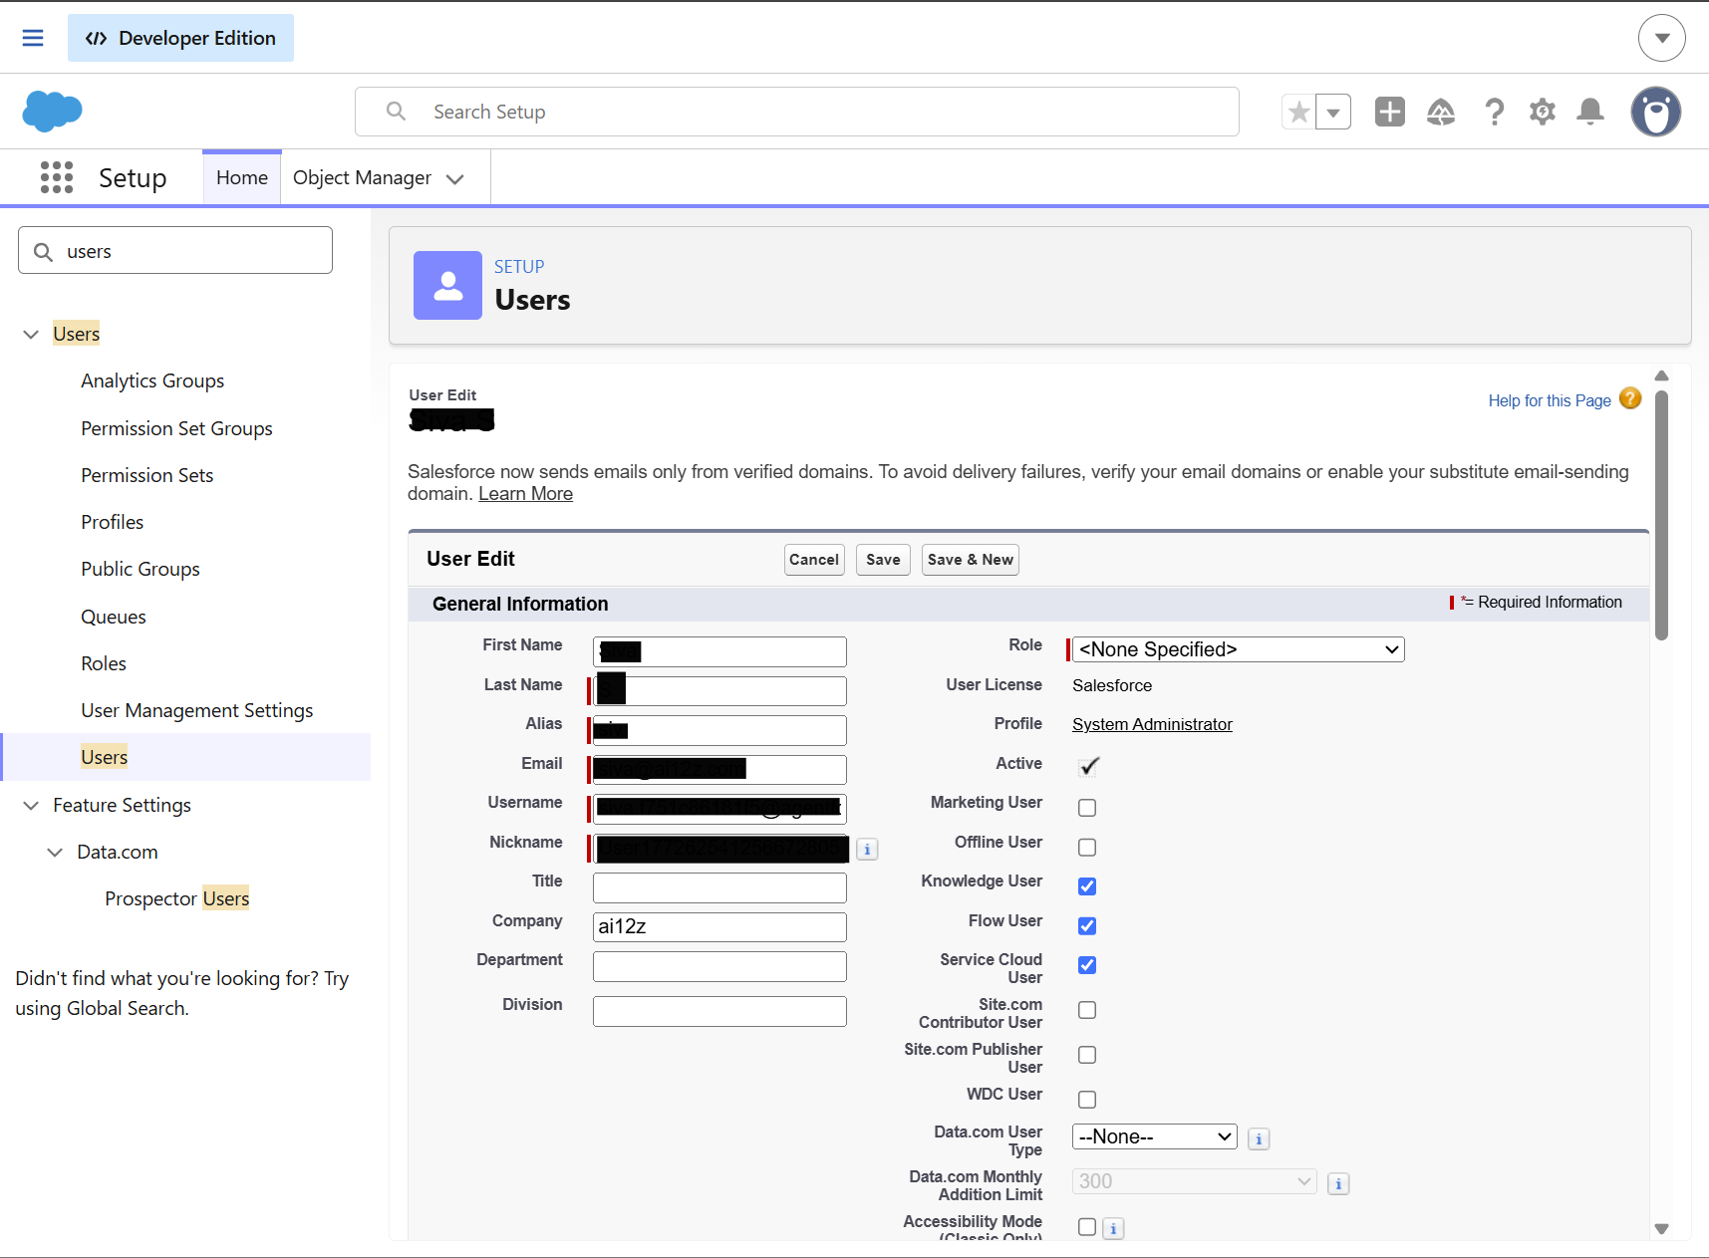This screenshot has width=1709, height=1258.
Task: Open the top-right circular dropdown arrow
Action: pos(1661,38)
